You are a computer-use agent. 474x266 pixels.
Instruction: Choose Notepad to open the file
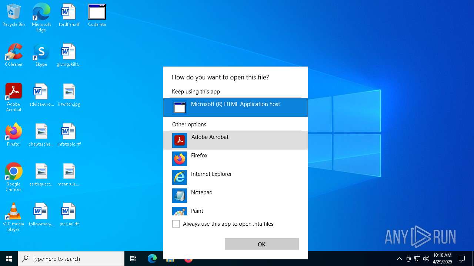tap(236, 196)
